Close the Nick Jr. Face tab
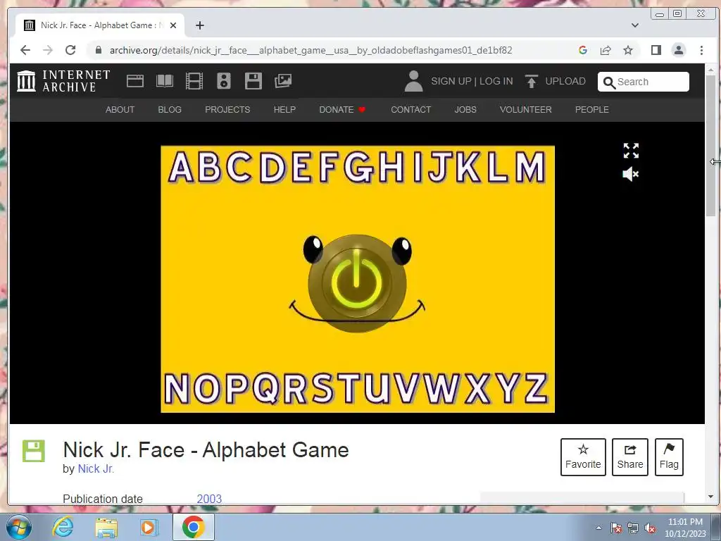 [x=173, y=25]
